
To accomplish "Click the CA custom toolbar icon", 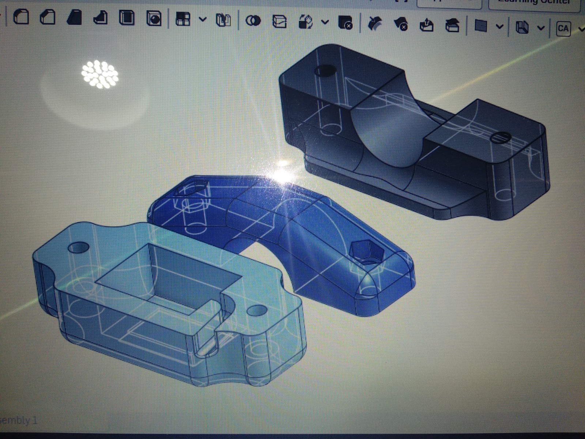I will point(563,28).
